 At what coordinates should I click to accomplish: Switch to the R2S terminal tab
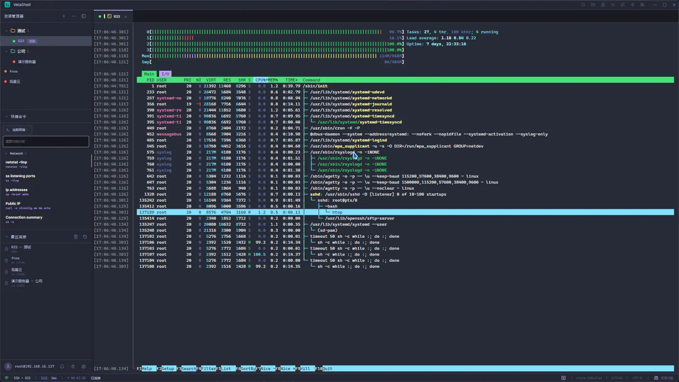coord(112,16)
